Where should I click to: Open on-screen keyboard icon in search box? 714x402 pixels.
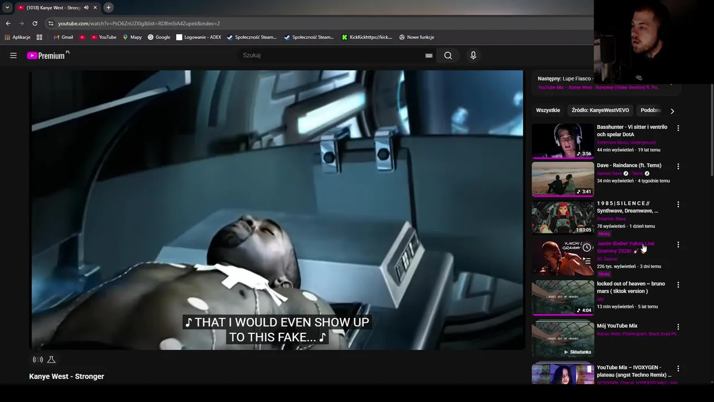click(x=428, y=55)
